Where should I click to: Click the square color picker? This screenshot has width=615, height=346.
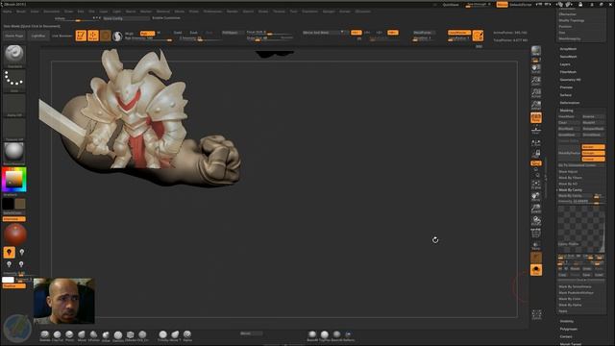[x=14, y=180]
